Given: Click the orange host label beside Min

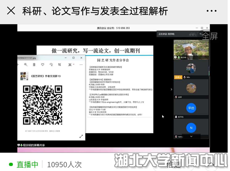Looking at the screenshot, I should tap(178, 77).
